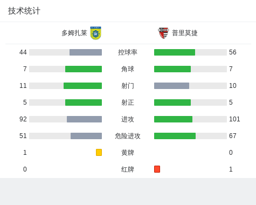
Task: Open the 多姆扎莱 team name link
Action: pyautogui.click(x=74, y=33)
